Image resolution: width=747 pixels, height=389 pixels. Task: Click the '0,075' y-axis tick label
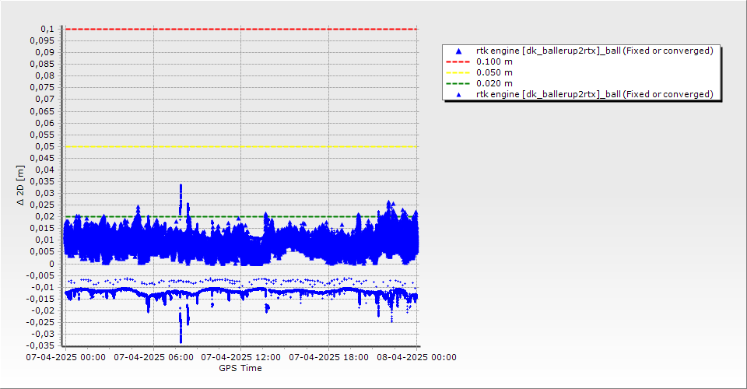click(x=42, y=88)
